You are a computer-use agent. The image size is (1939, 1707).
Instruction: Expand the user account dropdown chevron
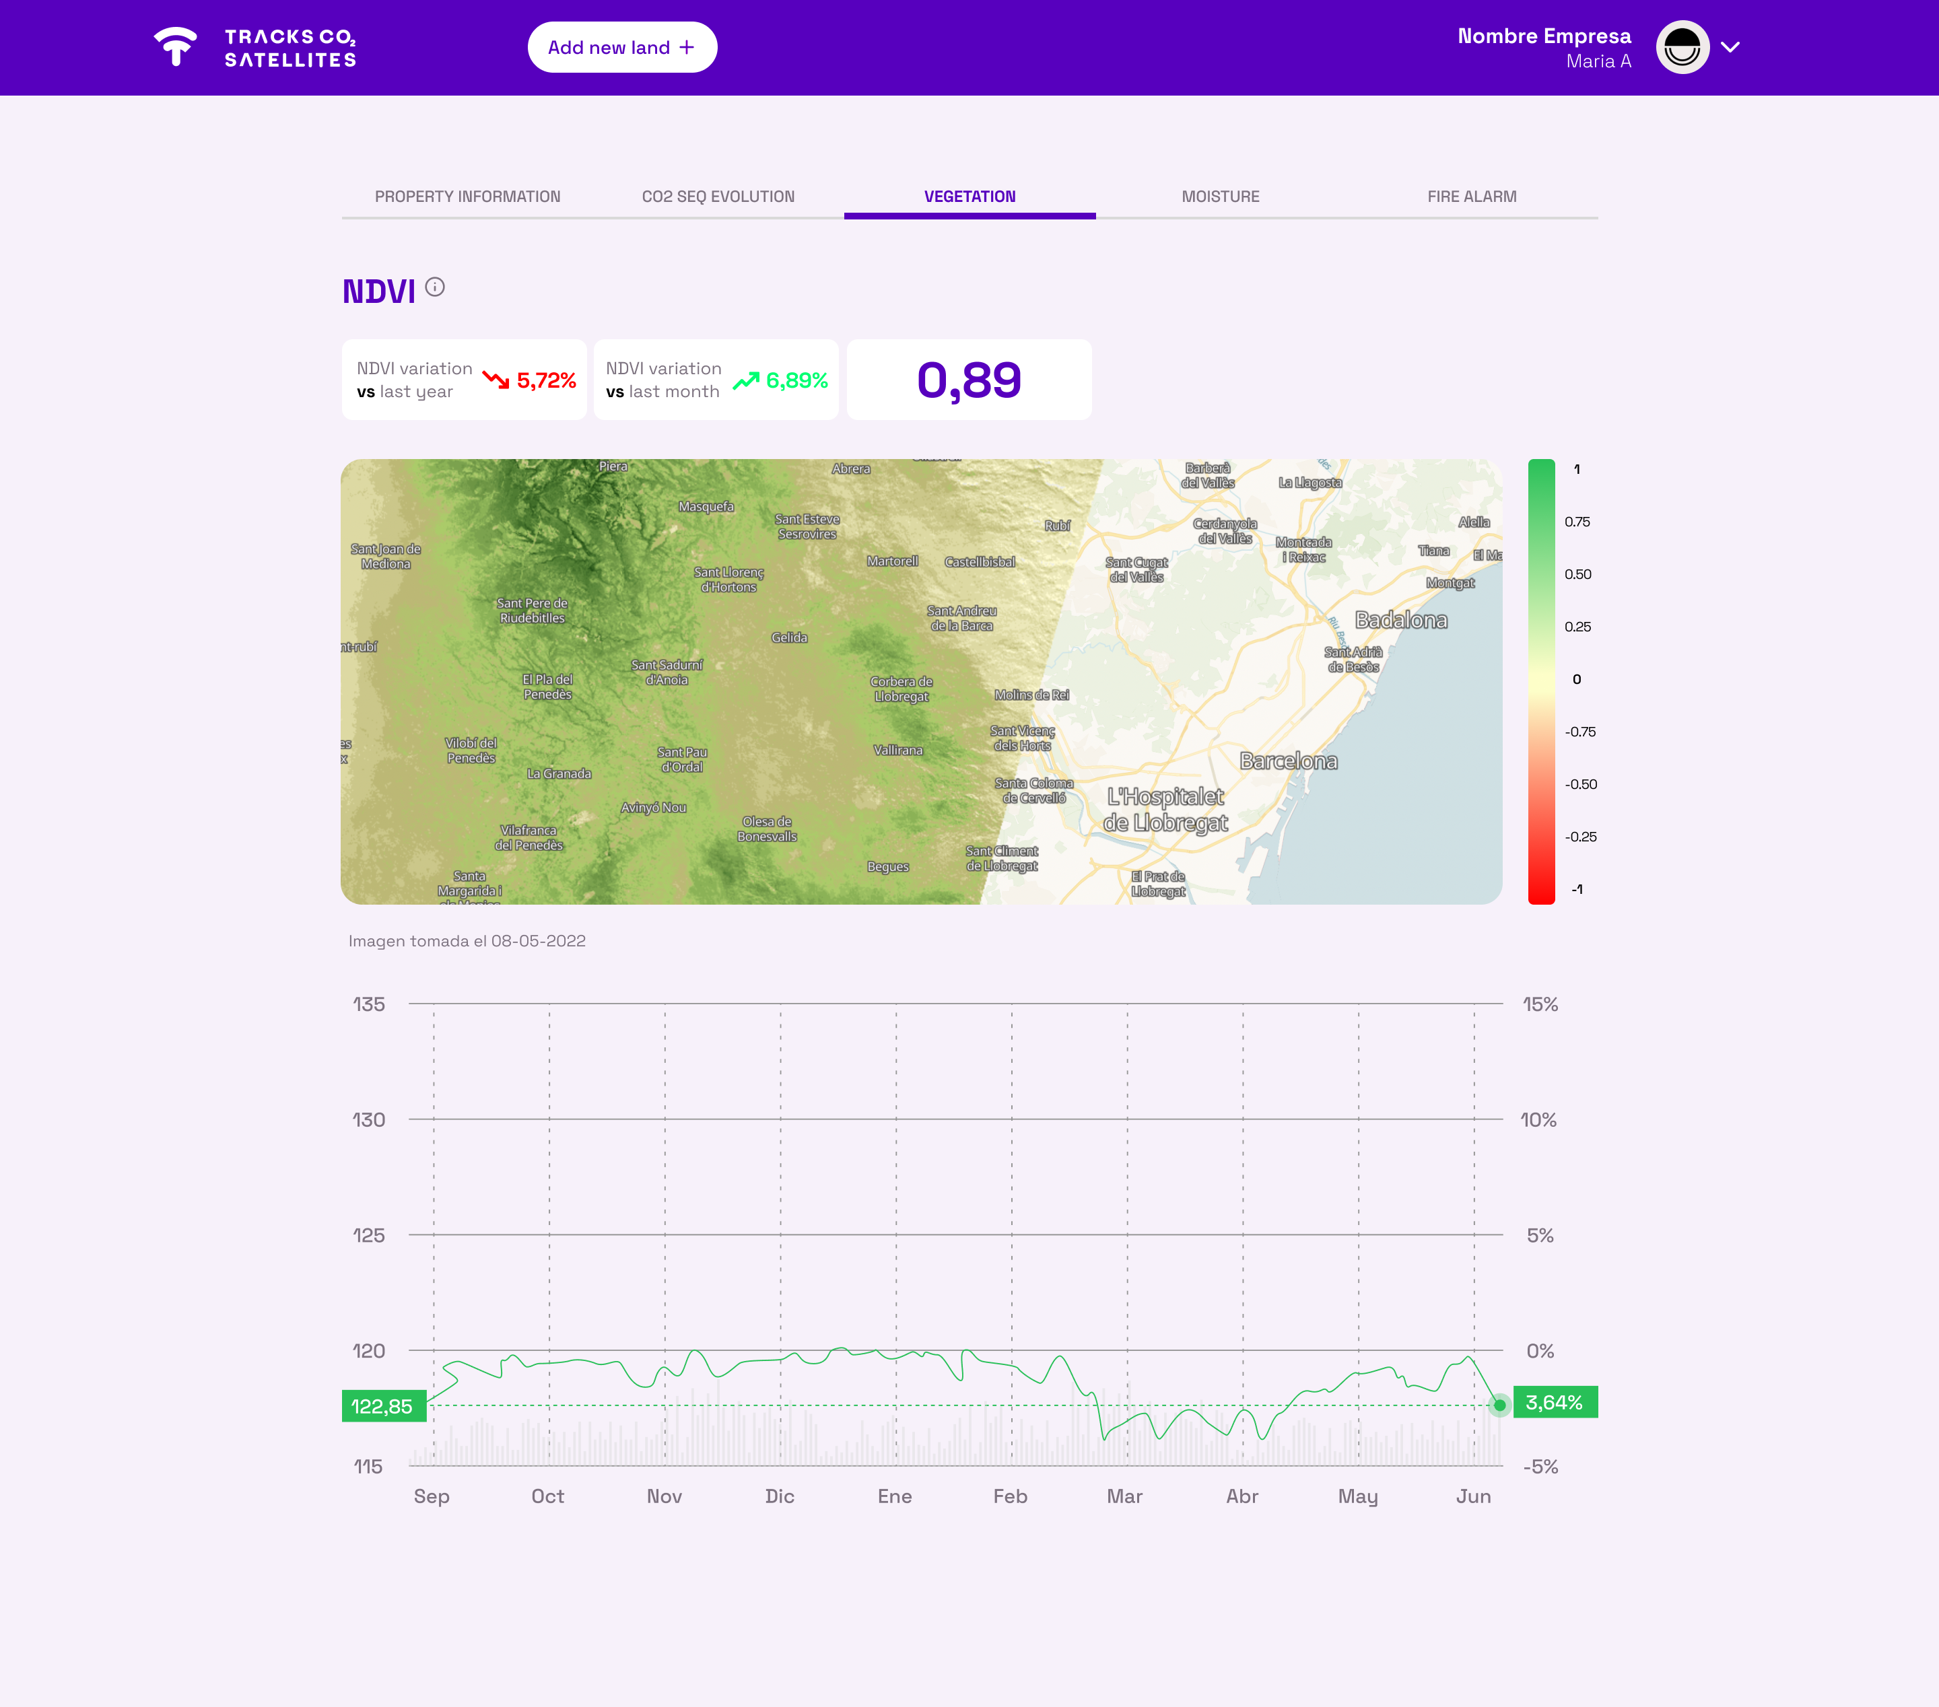point(1730,47)
